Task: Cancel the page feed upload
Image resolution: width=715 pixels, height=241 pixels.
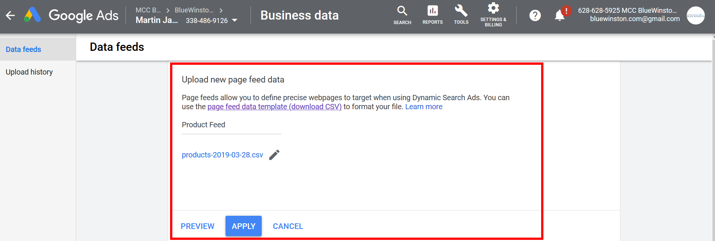Action: (x=288, y=226)
